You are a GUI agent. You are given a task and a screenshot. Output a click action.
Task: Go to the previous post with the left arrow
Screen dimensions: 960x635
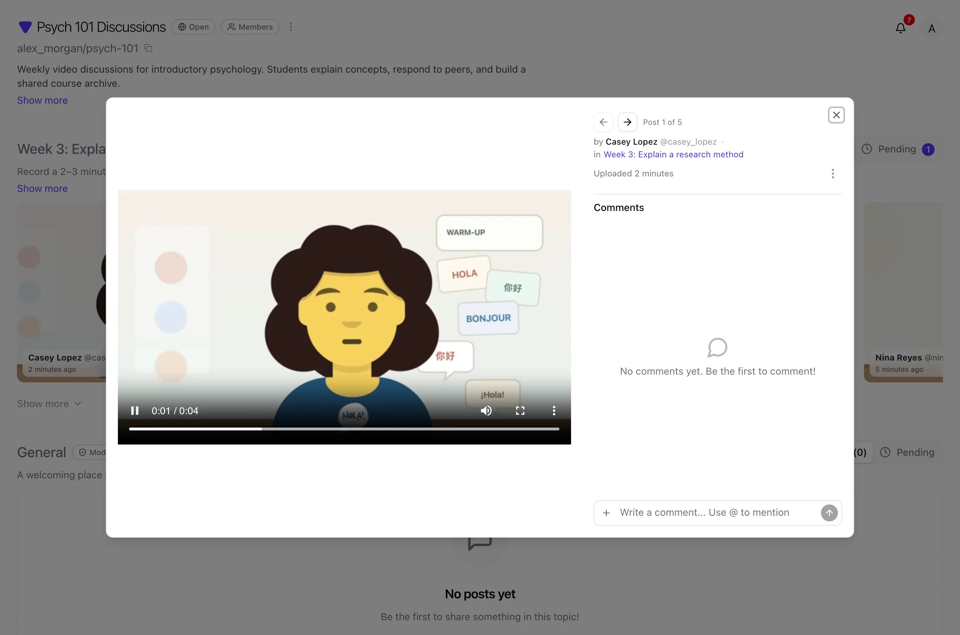[603, 122]
